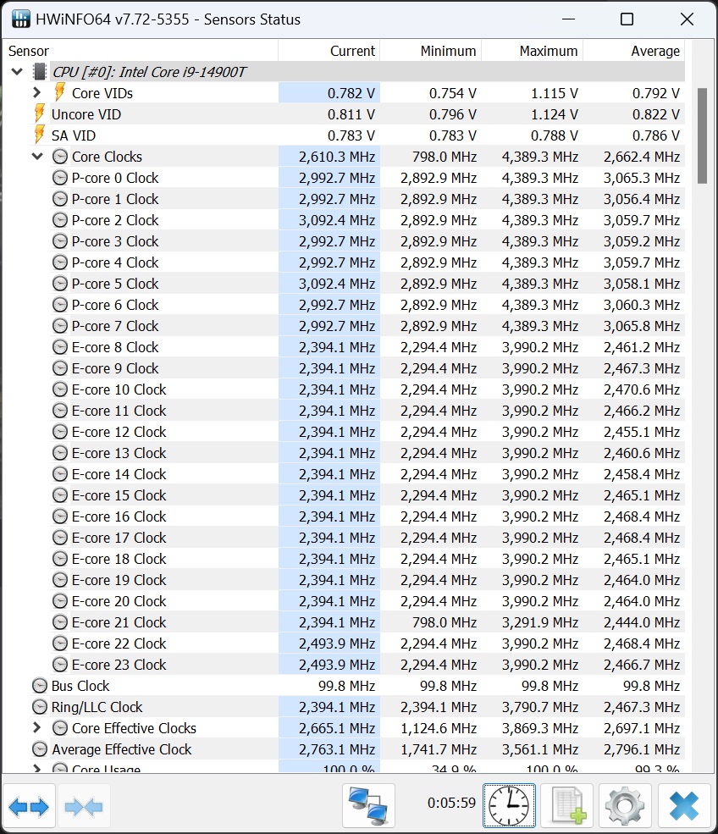Select the P-core 7 Clock row label

pyautogui.click(x=115, y=325)
